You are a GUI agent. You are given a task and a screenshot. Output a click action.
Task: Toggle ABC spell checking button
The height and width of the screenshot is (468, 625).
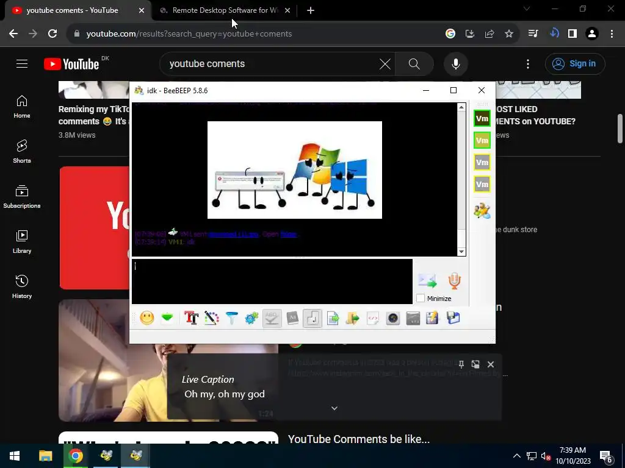coord(272,318)
